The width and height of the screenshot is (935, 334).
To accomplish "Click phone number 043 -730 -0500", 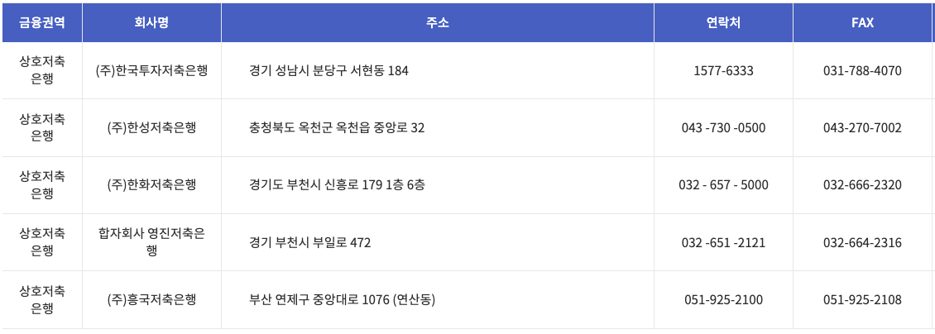I will (723, 128).
